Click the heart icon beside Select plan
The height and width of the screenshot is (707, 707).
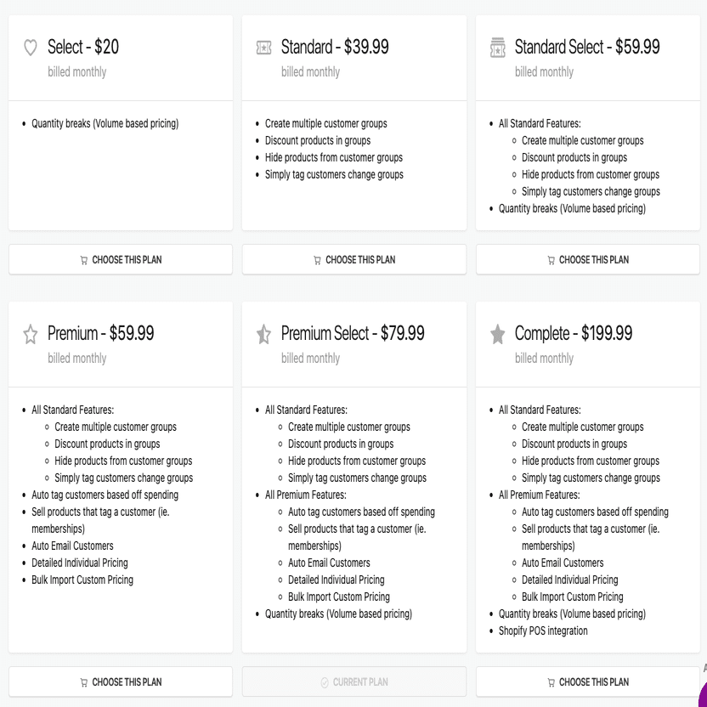point(31,48)
